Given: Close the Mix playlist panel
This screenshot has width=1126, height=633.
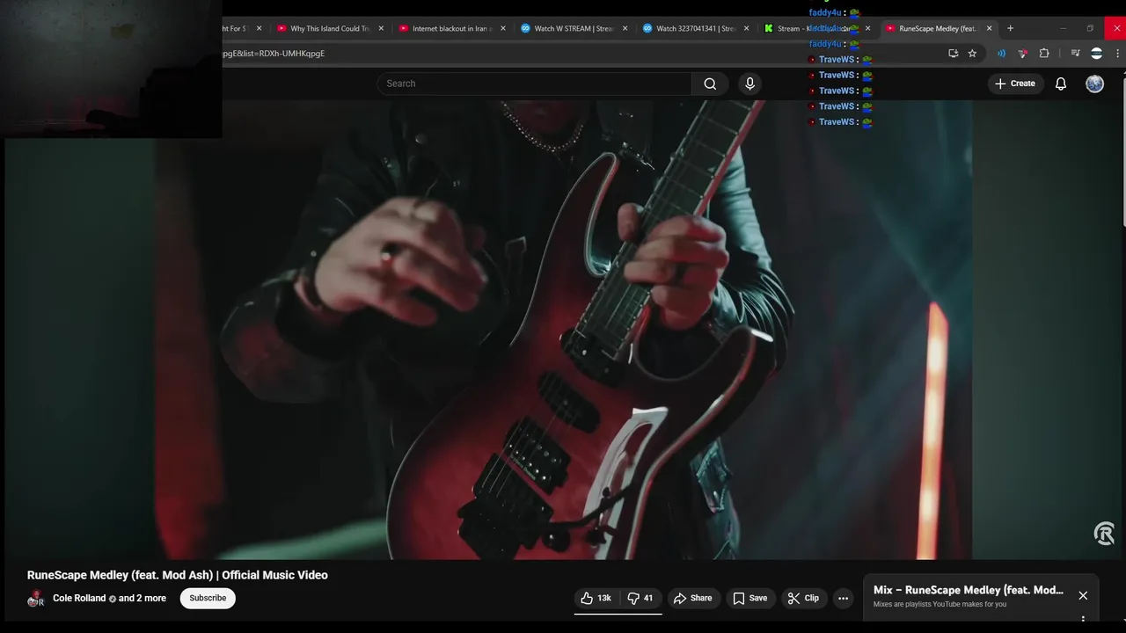Looking at the screenshot, I should click(x=1083, y=595).
